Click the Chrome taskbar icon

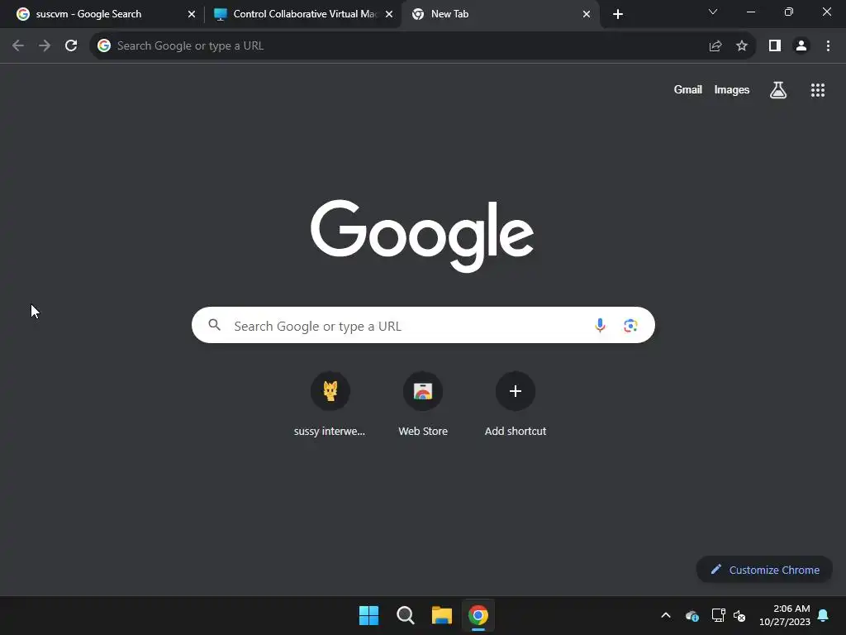tap(478, 615)
